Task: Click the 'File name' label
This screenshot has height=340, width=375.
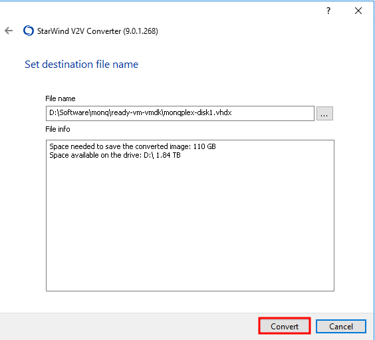Action: click(61, 98)
